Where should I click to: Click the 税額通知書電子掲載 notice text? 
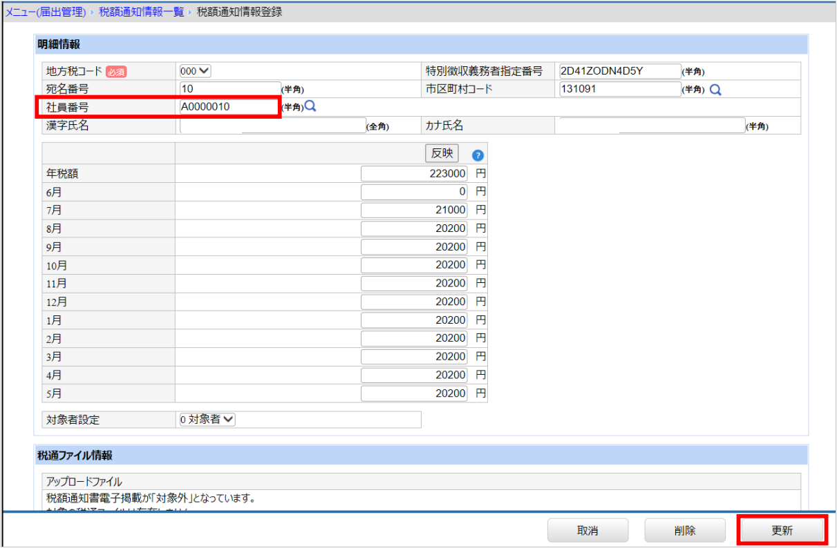150,498
